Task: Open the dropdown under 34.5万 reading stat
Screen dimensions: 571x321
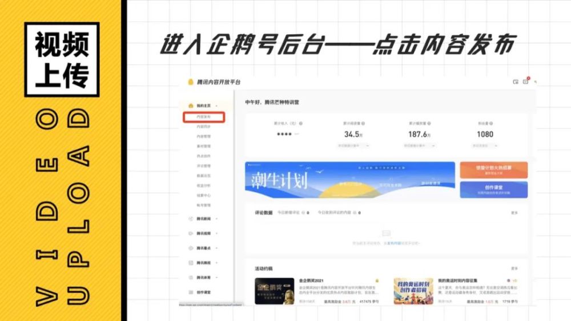Action: coord(353,145)
